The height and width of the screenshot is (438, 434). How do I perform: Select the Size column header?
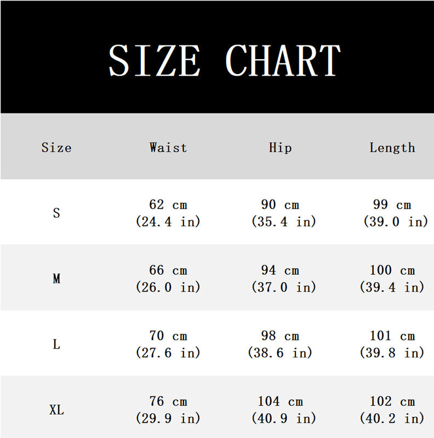pos(56,147)
